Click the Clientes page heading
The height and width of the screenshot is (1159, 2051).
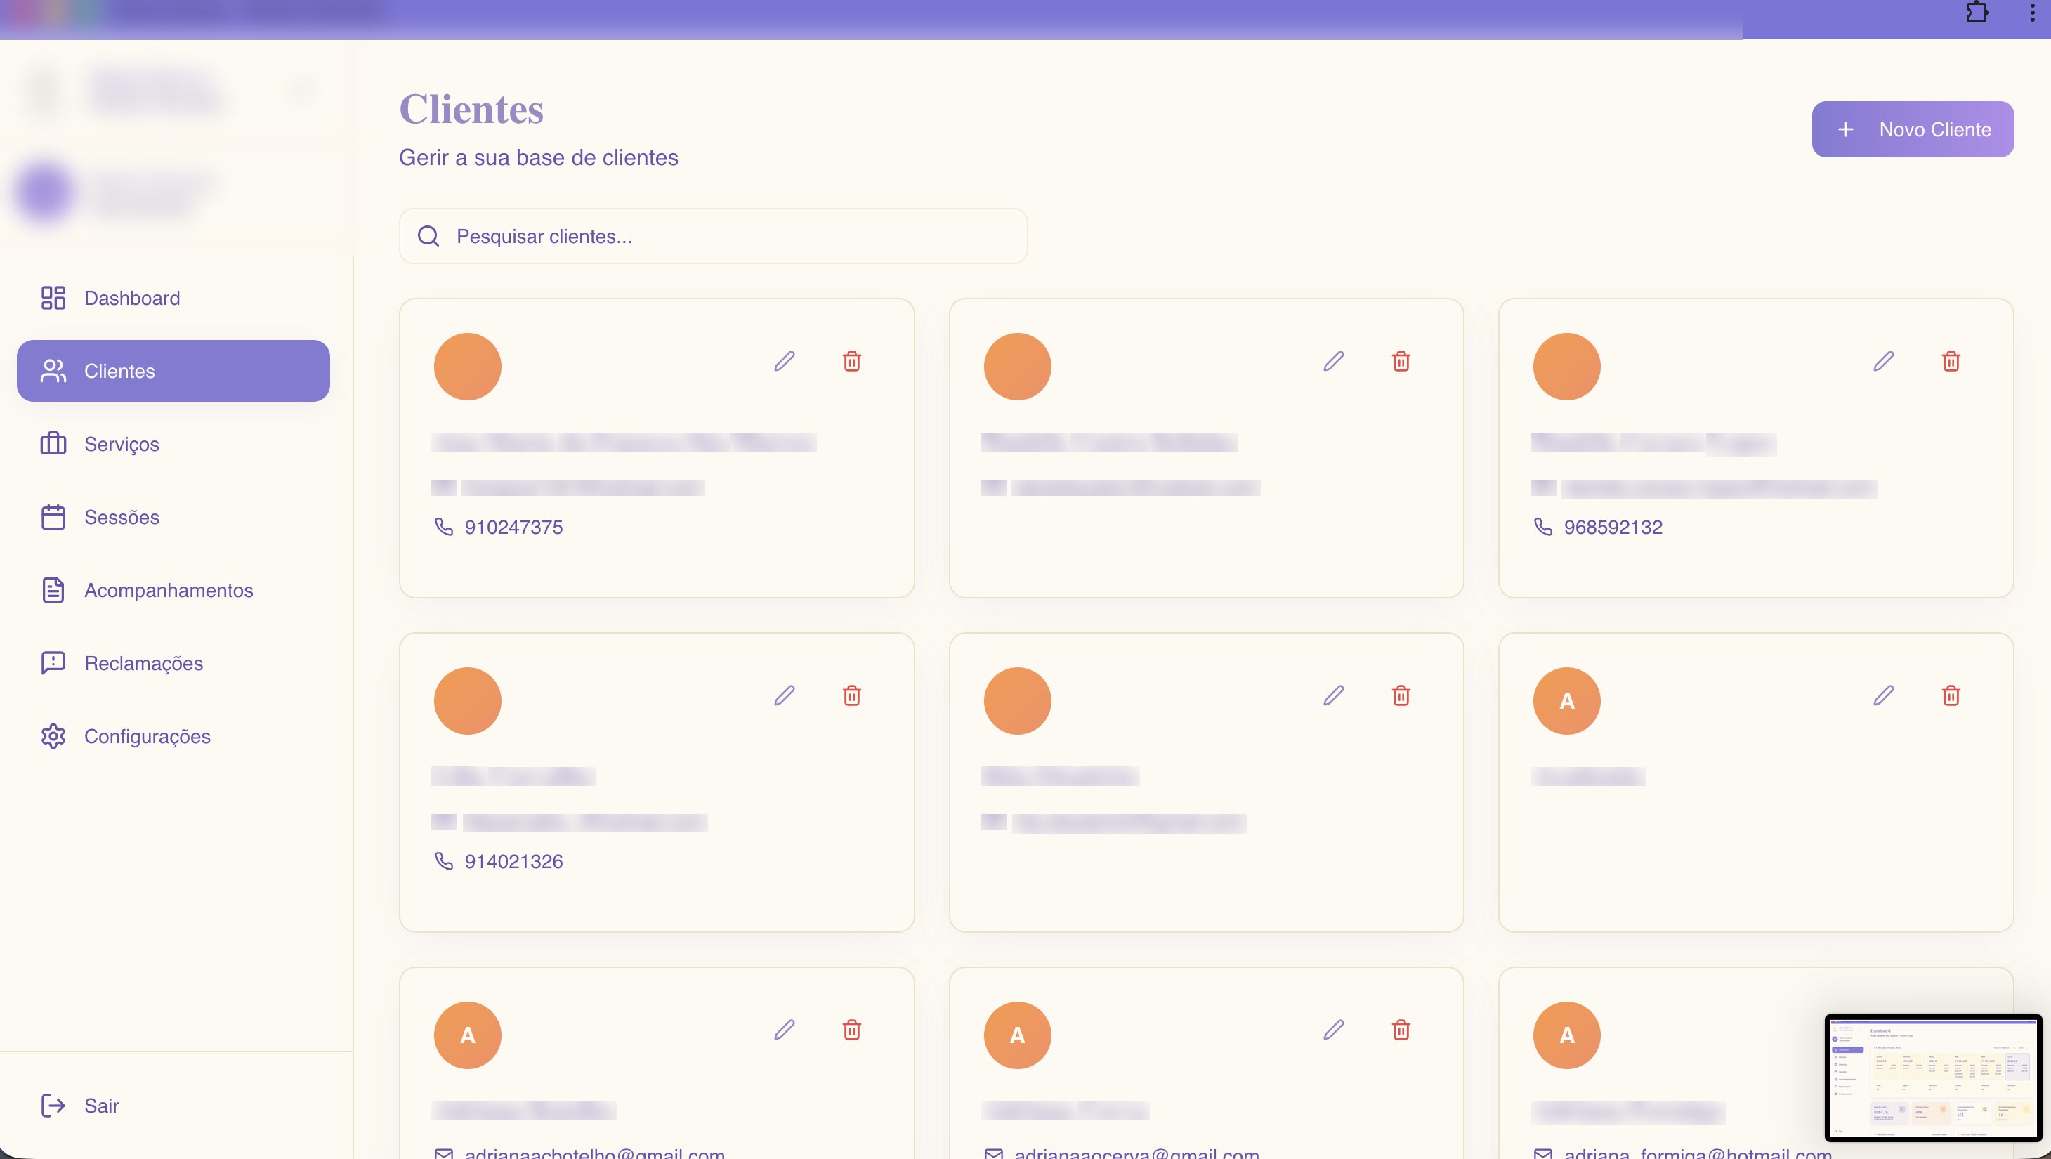pyautogui.click(x=471, y=109)
